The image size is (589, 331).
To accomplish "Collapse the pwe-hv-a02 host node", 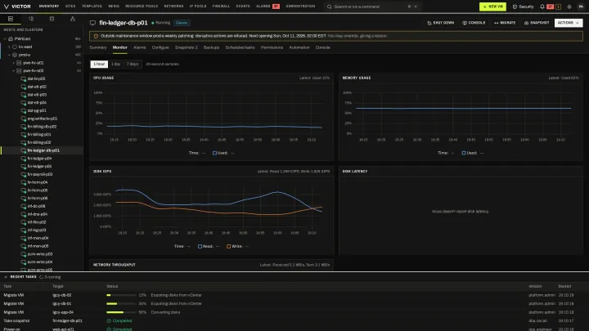I will [x=14, y=70].
